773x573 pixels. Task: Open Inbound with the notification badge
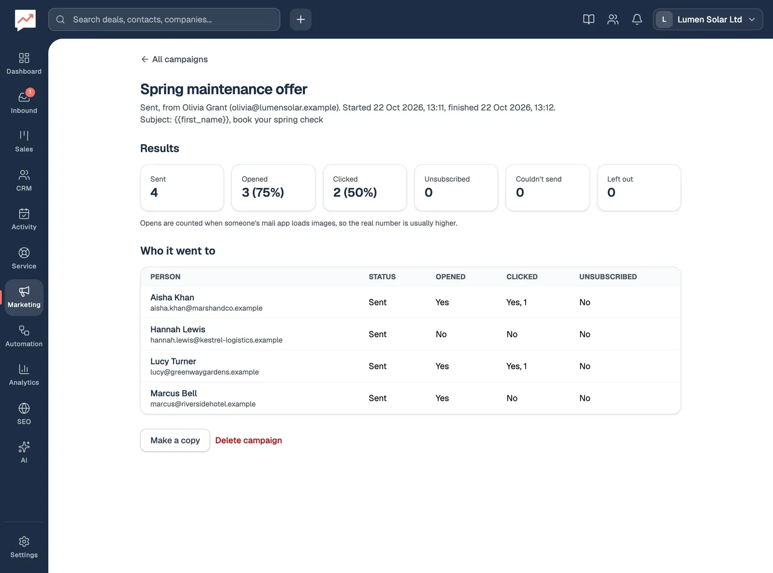24,103
